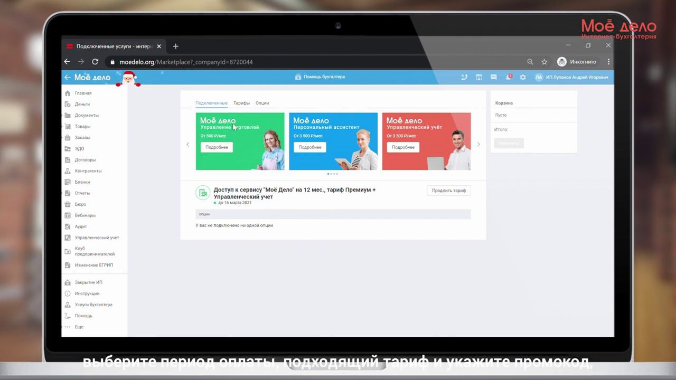Open the chat messages icon
Image resolution: width=676 pixels, height=380 pixels.
494,77
